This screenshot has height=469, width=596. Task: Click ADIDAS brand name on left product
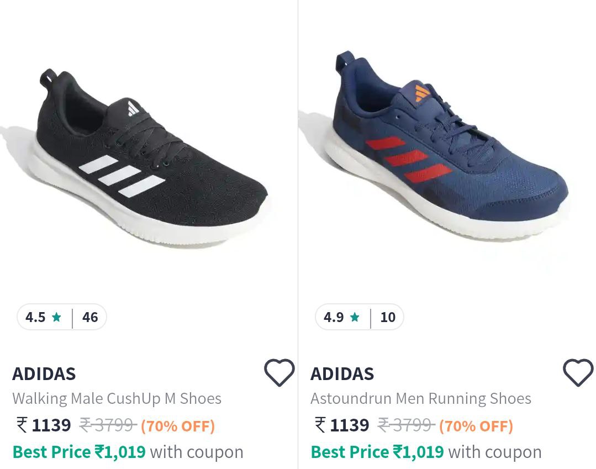(x=44, y=373)
